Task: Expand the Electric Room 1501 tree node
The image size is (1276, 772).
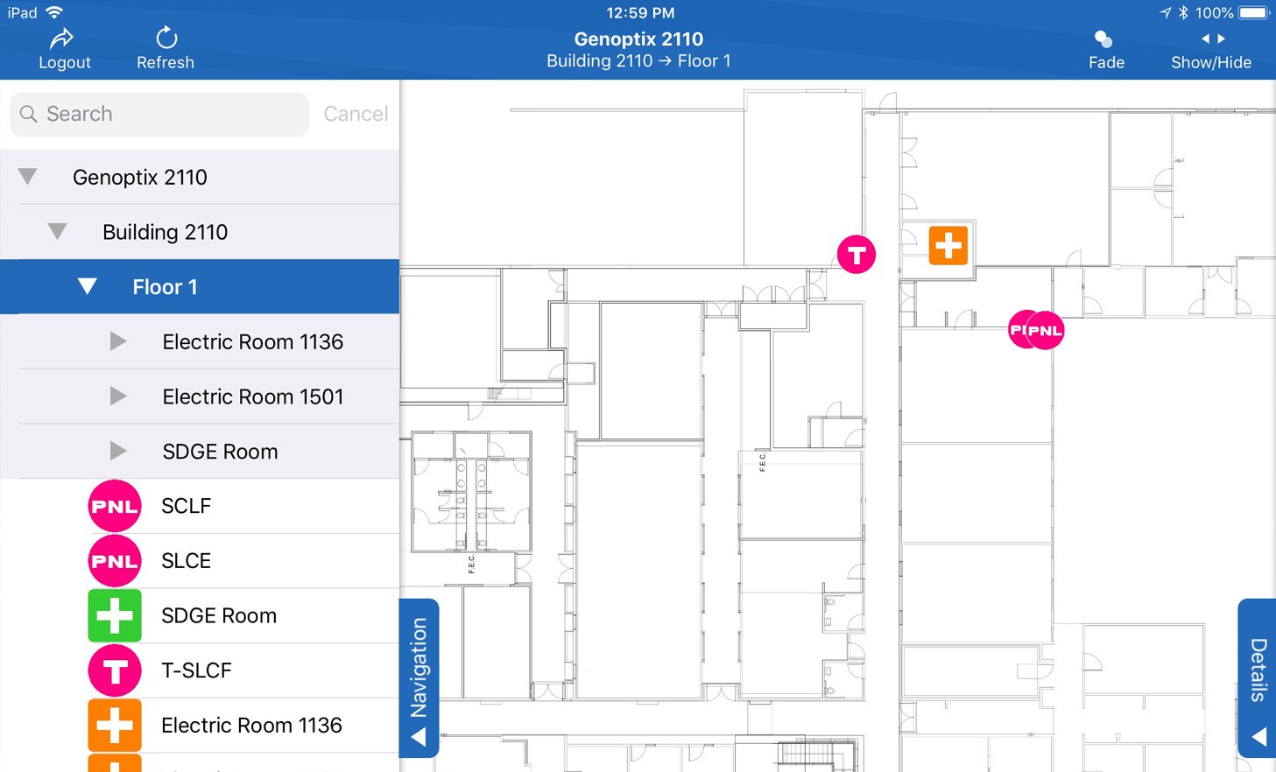Action: 118,397
